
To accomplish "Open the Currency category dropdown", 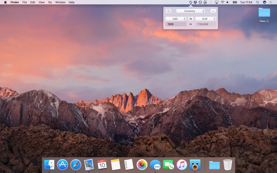I will (x=190, y=11).
